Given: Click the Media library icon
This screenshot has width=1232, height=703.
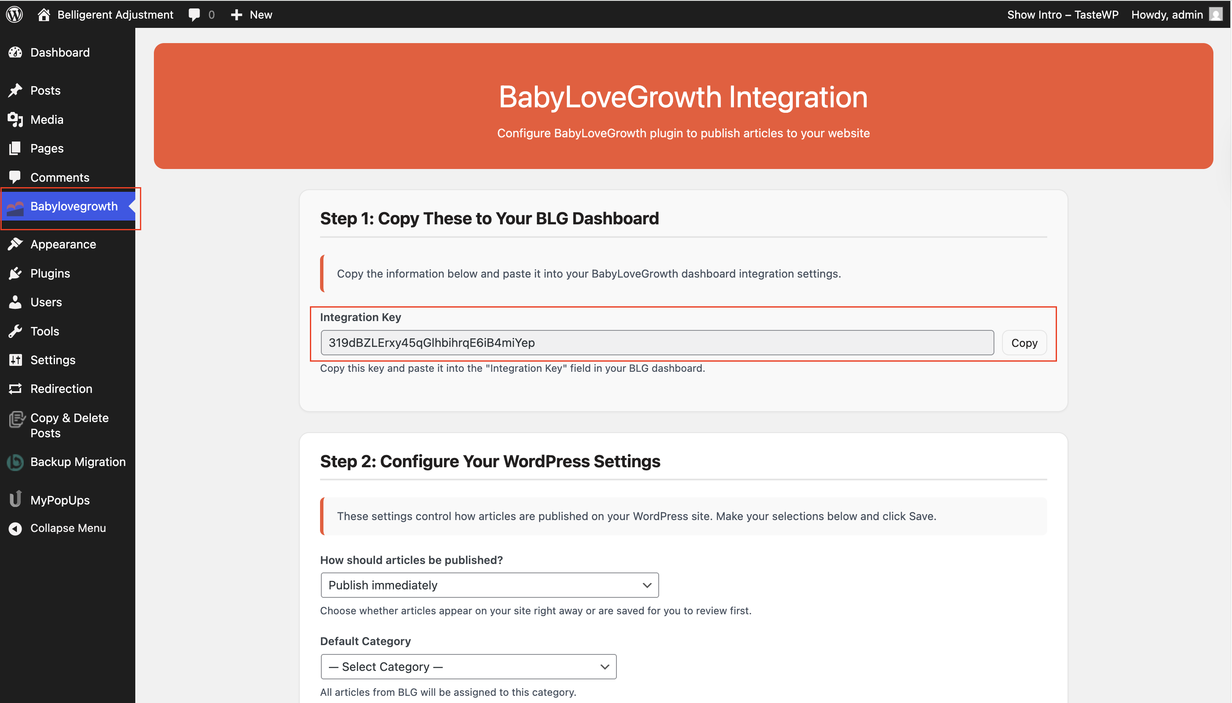Looking at the screenshot, I should coord(16,119).
